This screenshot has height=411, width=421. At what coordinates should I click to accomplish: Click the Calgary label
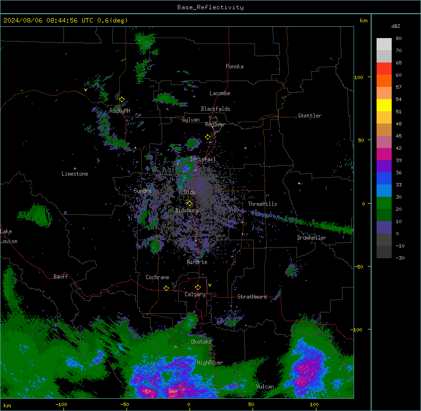pyautogui.click(x=195, y=294)
